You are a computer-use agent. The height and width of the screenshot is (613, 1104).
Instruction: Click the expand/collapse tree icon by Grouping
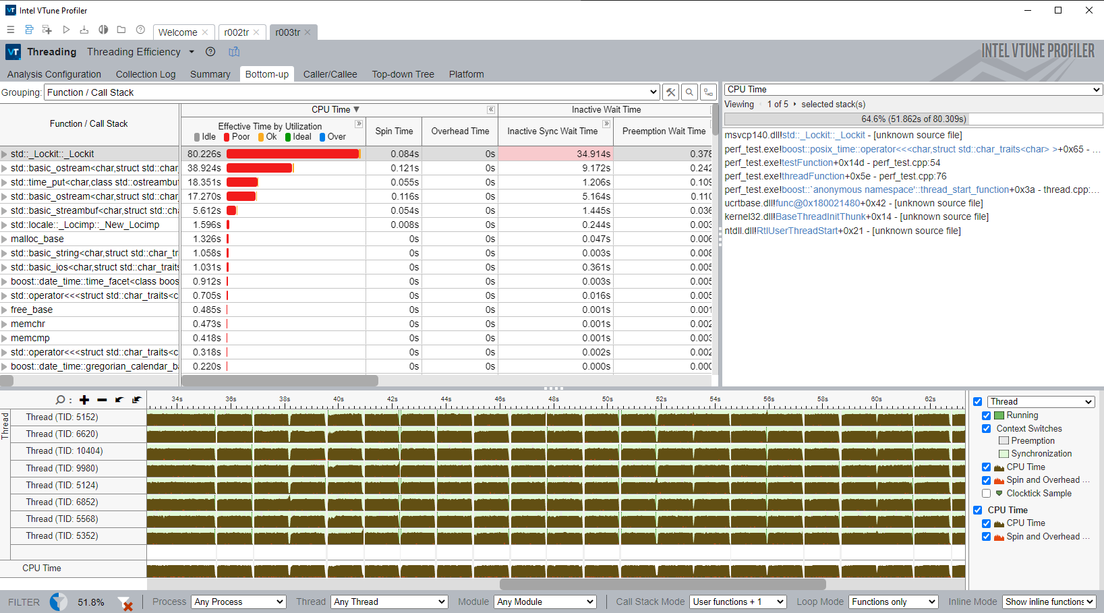708,92
